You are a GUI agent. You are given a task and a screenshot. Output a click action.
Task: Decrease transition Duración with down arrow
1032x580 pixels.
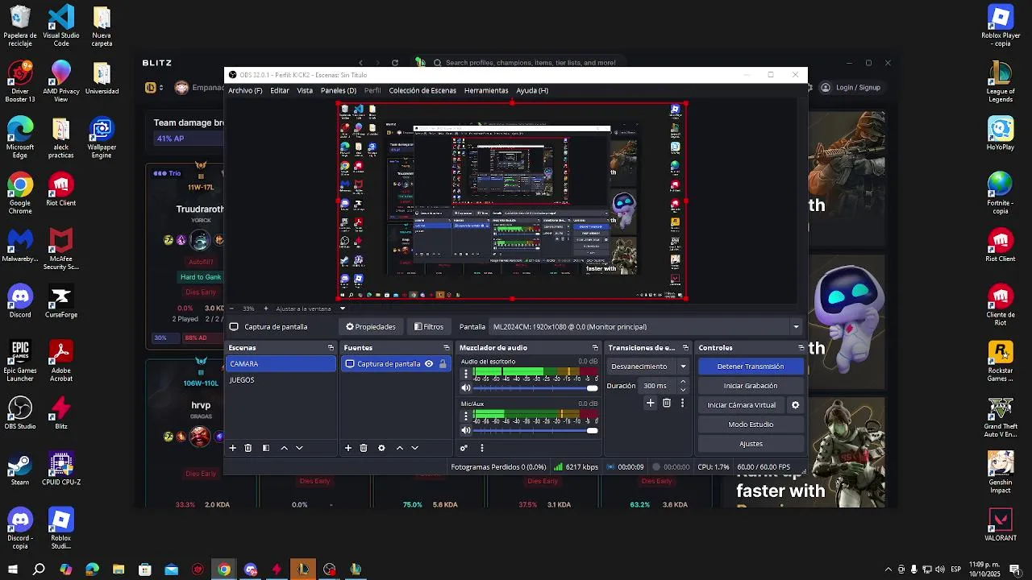(683, 390)
